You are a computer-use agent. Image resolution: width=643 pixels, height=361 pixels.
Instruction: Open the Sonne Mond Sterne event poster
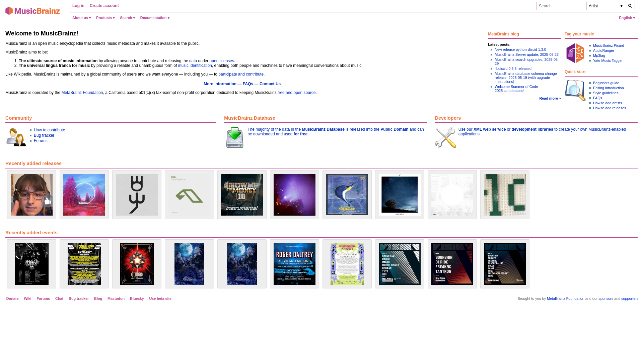[84, 264]
